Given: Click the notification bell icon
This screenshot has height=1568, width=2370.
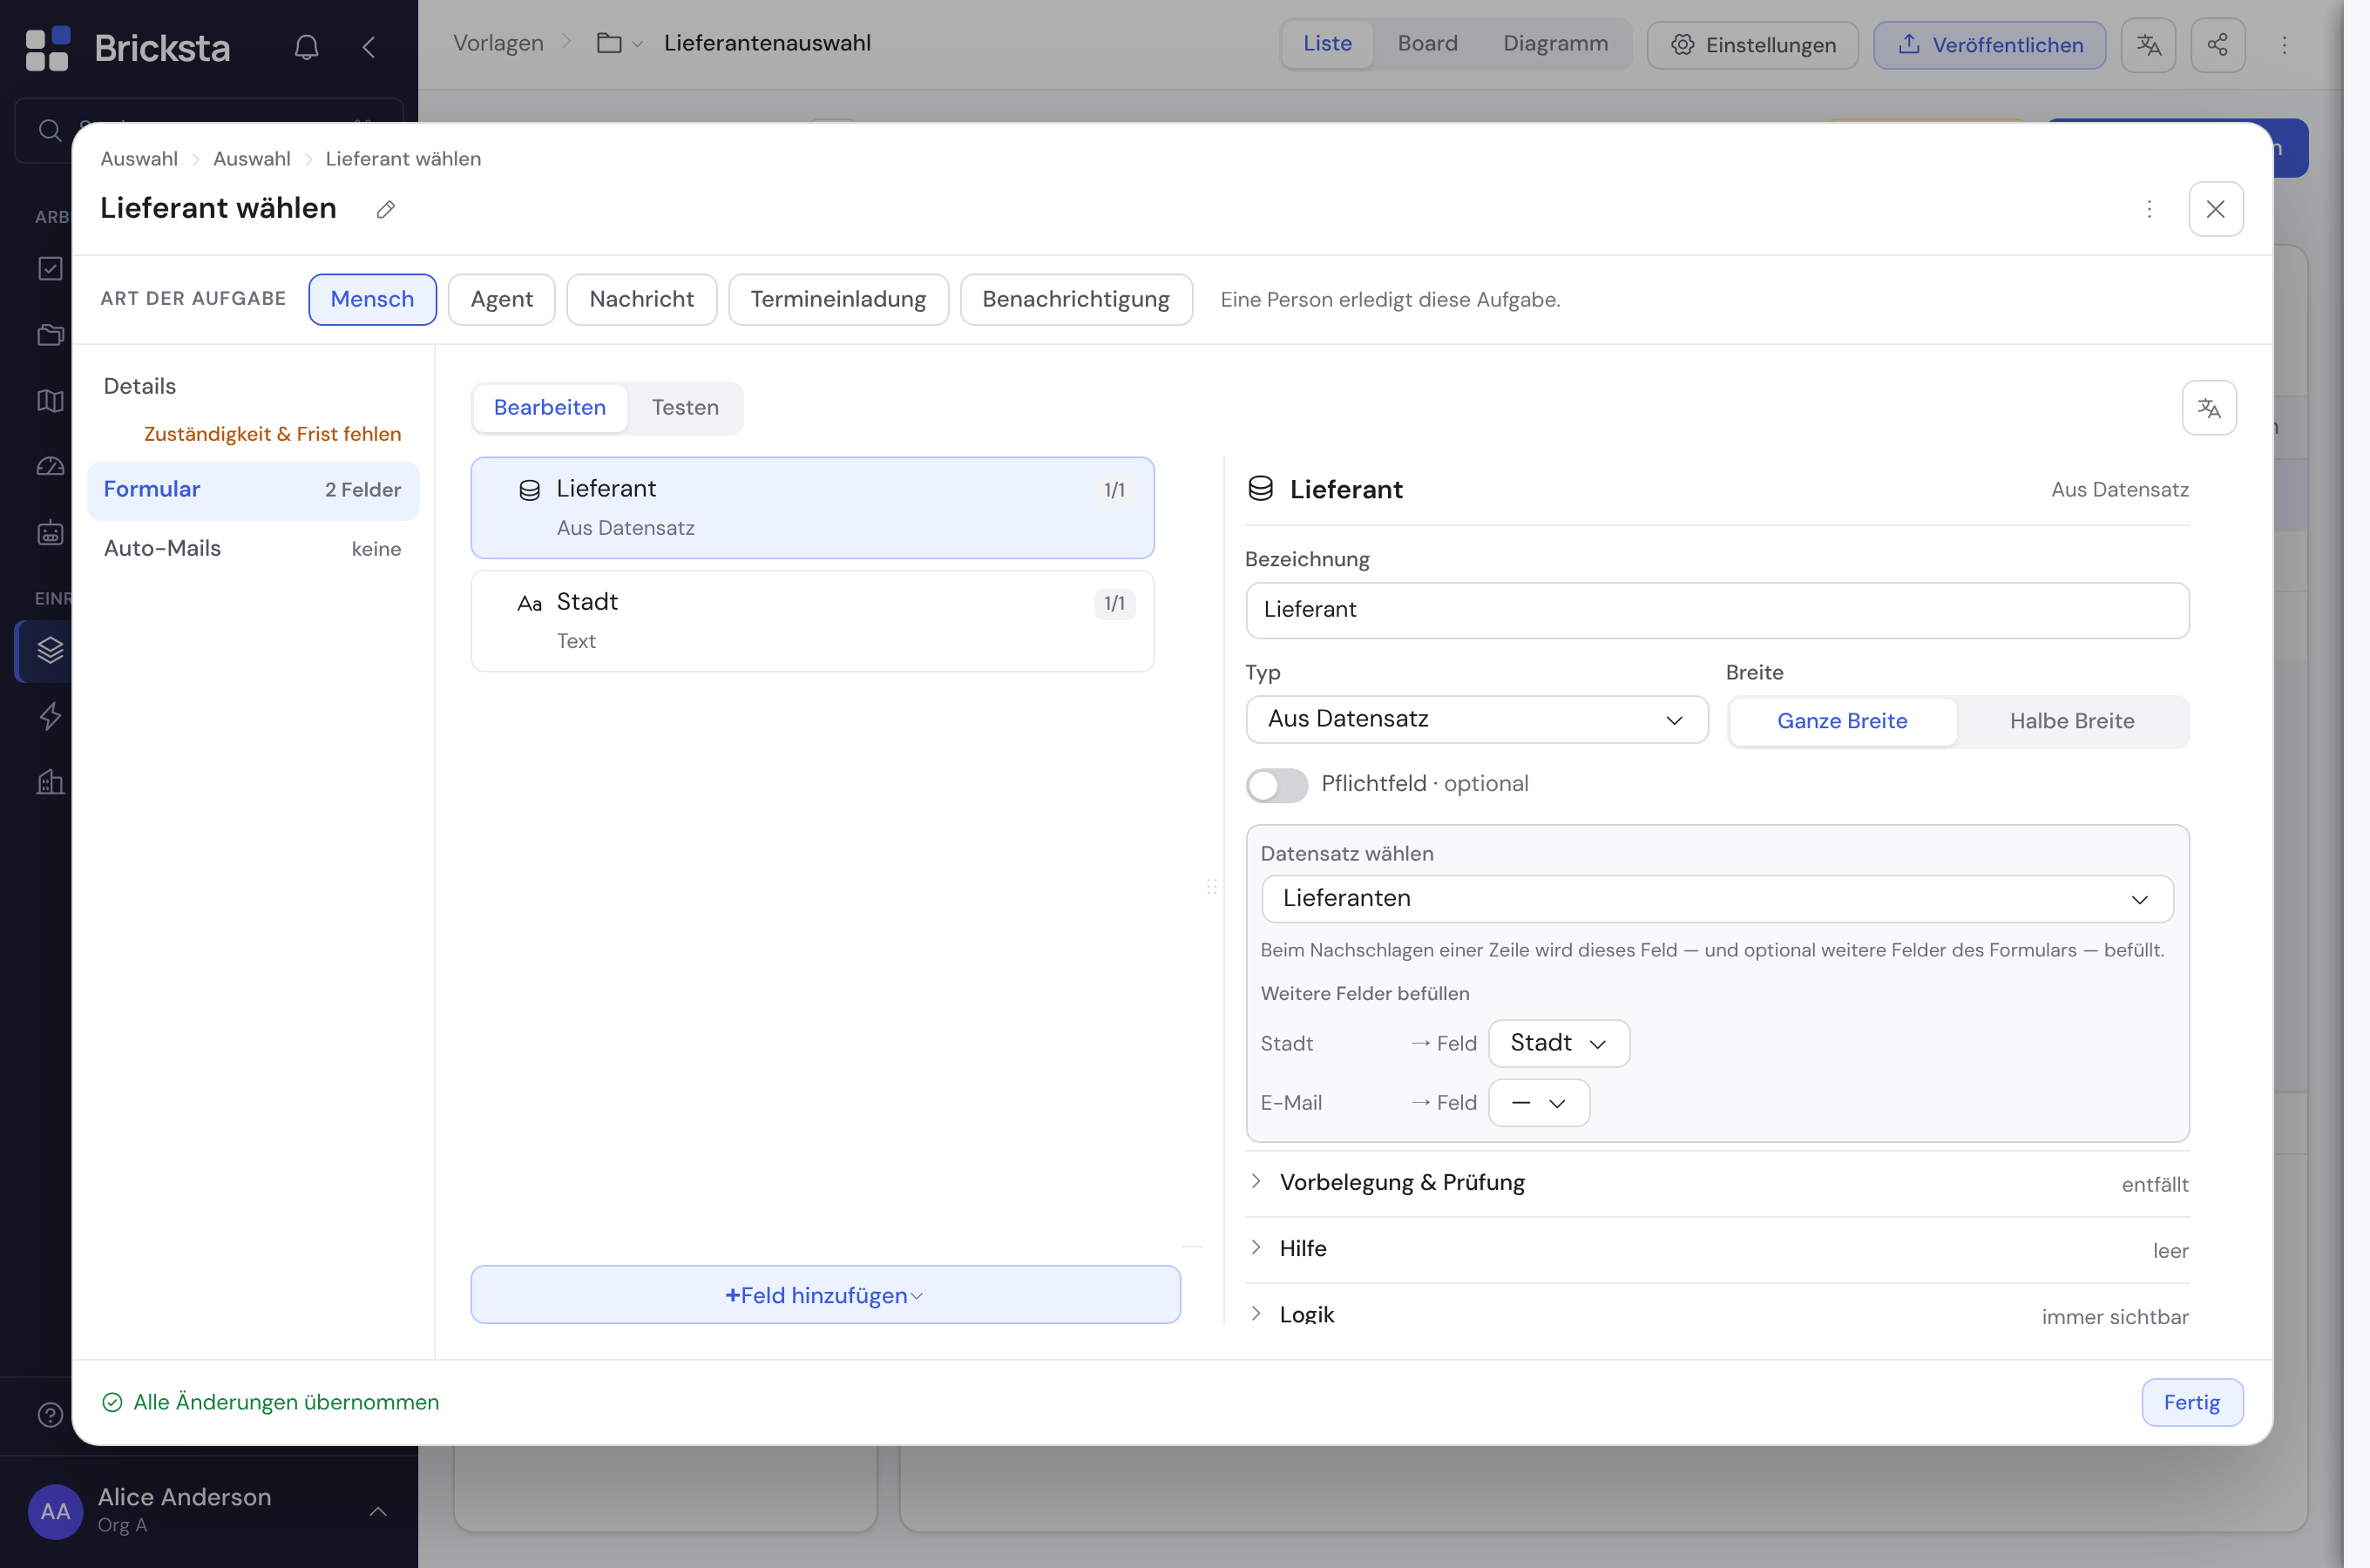Looking at the screenshot, I should tap(306, 47).
